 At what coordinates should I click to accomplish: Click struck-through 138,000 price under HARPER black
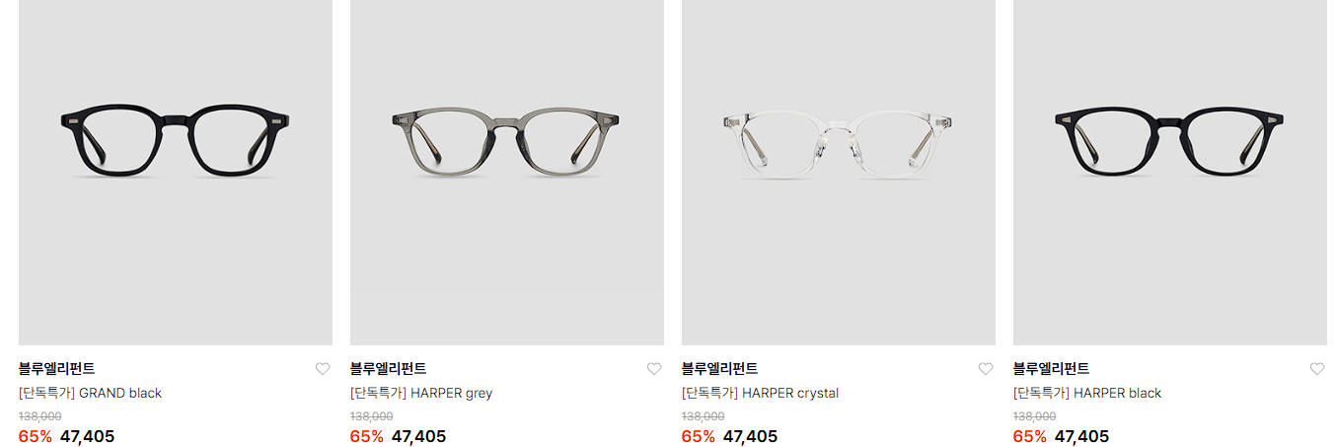(x=1034, y=416)
